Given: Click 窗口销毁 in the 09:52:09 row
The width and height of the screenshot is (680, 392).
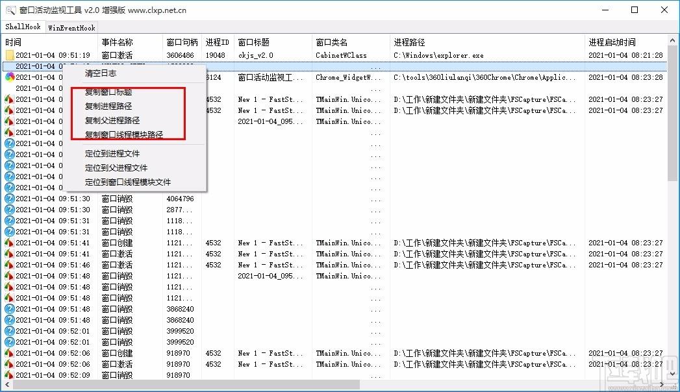Looking at the screenshot, I should (117, 375).
